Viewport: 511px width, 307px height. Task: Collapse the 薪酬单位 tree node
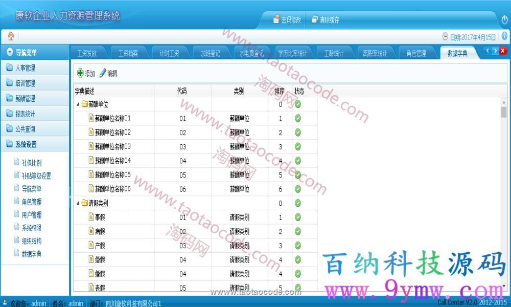point(78,104)
